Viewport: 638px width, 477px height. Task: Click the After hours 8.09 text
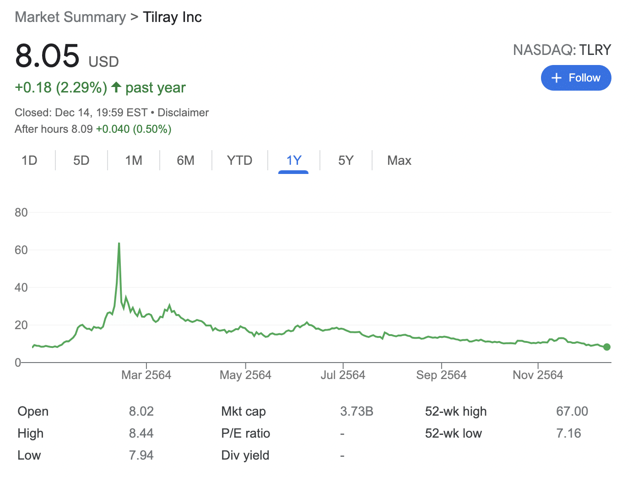54,129
